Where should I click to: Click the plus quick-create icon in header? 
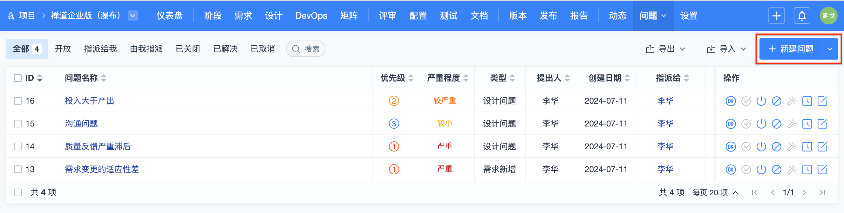[776, 16]
